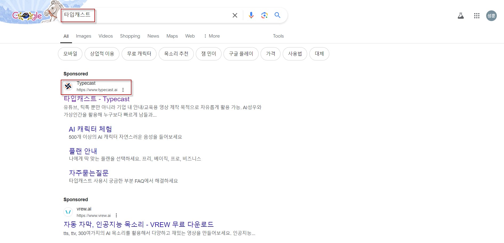Expand the More search filters menu
Screen dimensions: 504x243
point(212,36)
